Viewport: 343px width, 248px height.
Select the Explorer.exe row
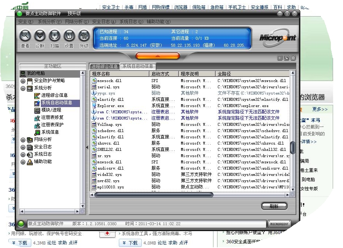pos(190,106)
